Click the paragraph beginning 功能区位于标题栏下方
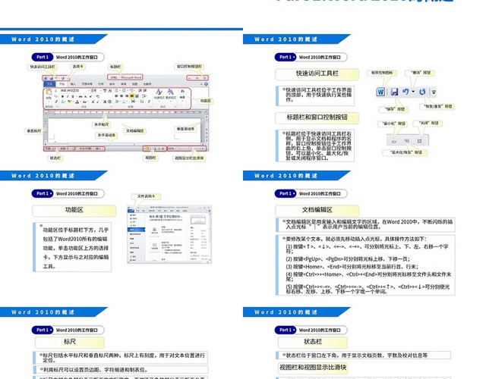The width and height of the screenshot is (486, 379). pyautogui.click(x=75, y=248)
